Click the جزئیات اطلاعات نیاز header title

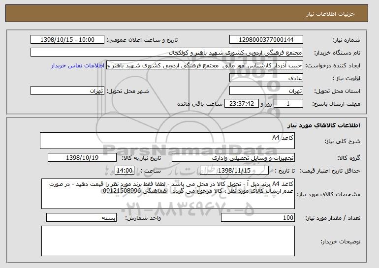pos(330,14)
